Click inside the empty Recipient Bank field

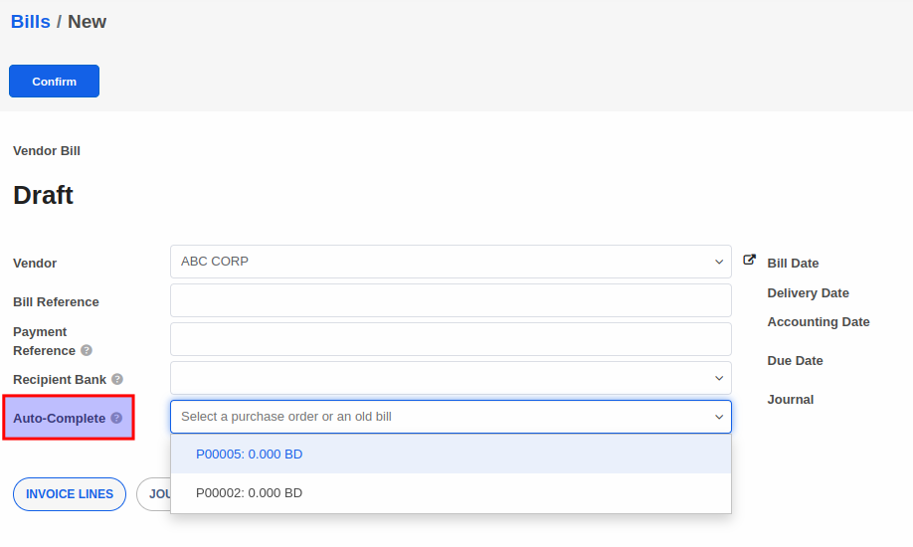(x=438, y=378)
